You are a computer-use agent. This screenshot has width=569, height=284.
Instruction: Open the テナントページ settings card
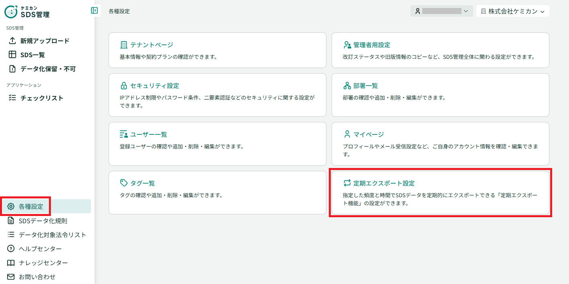(217, 50)
